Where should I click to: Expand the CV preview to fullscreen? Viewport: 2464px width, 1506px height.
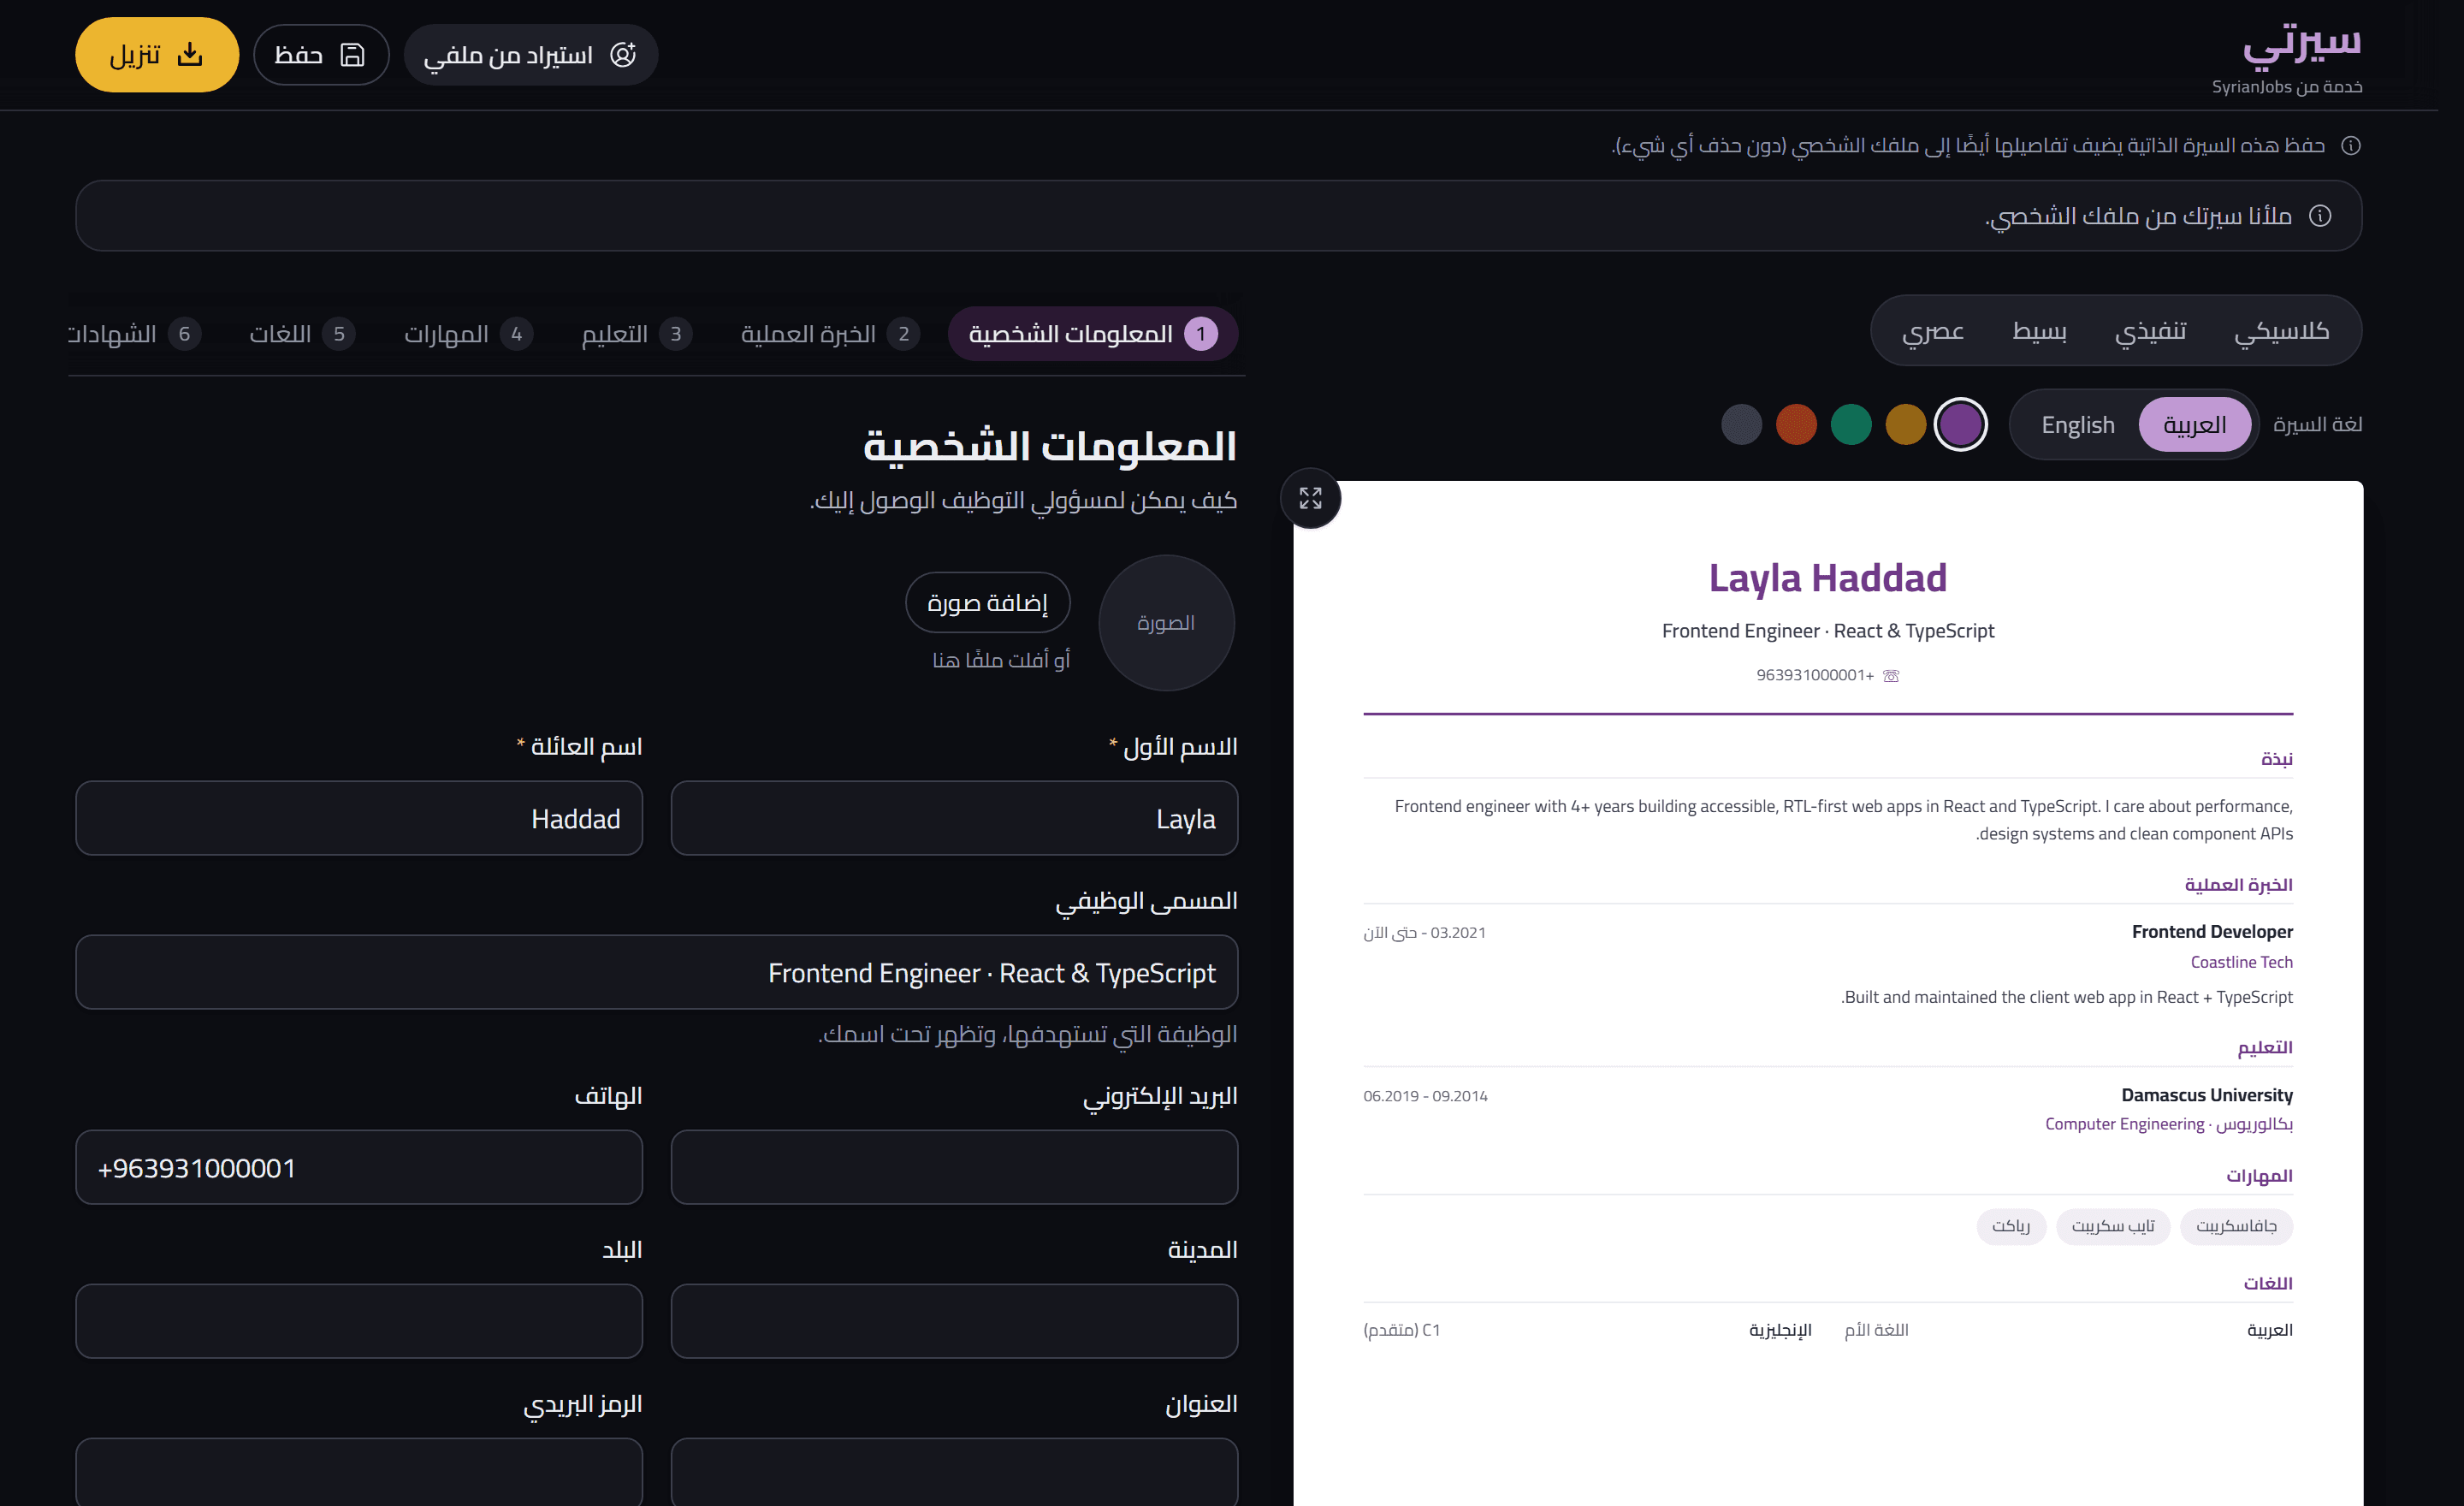[x=1310, y=498]
